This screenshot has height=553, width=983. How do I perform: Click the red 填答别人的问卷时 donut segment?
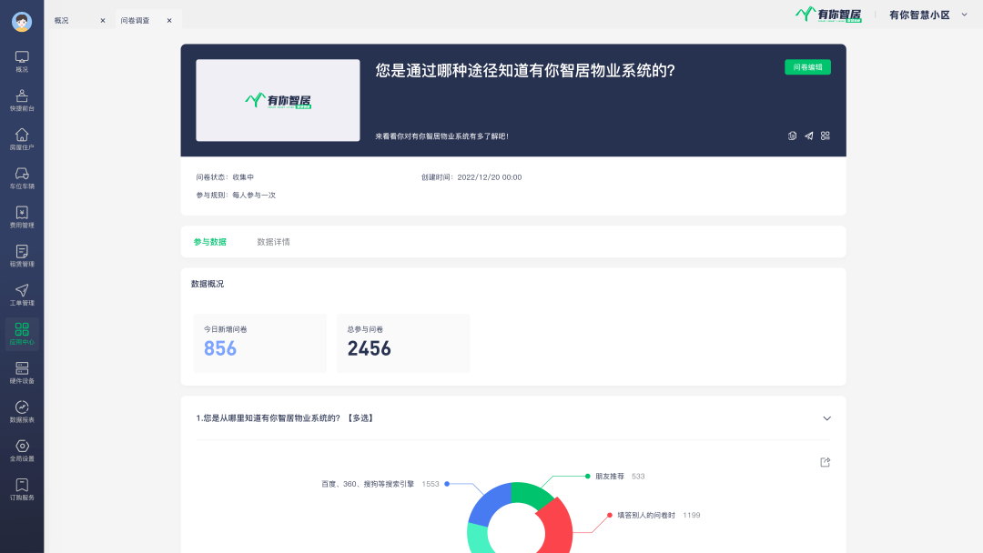click(558, 527)
